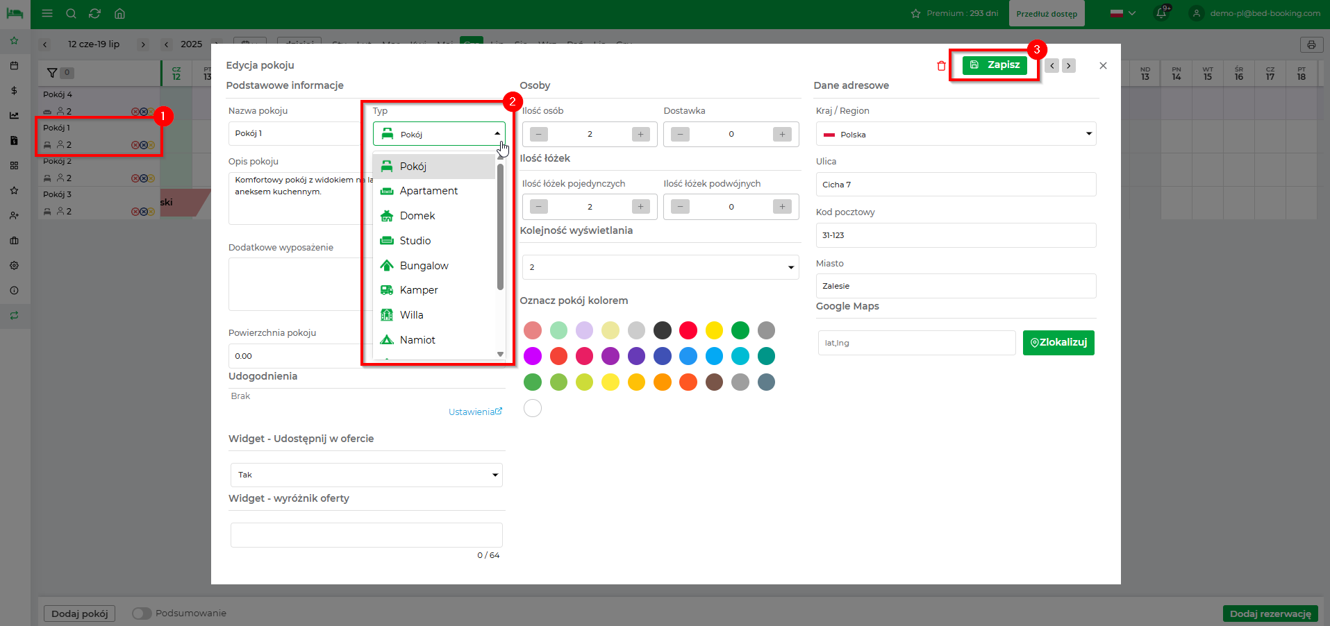Pick the black color swatch
This screenshot has width=1330, height=626.
pyautogui.click(x=663, y=330)
